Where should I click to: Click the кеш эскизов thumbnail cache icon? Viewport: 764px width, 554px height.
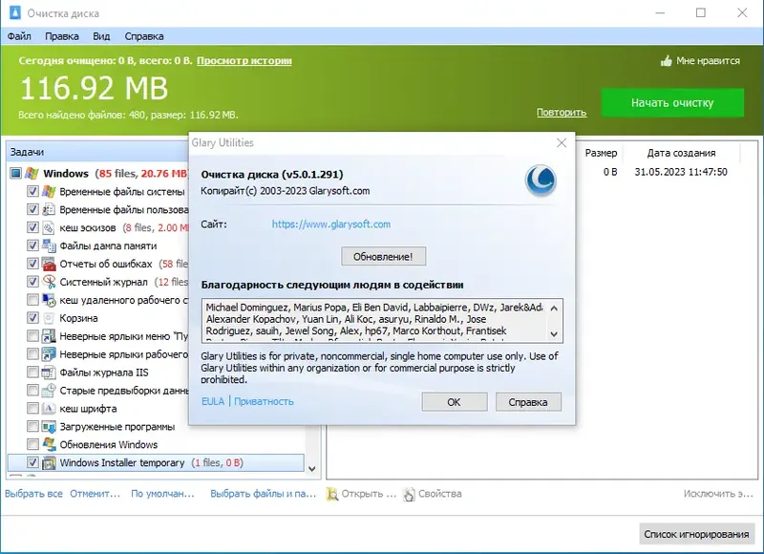(48, 227)
